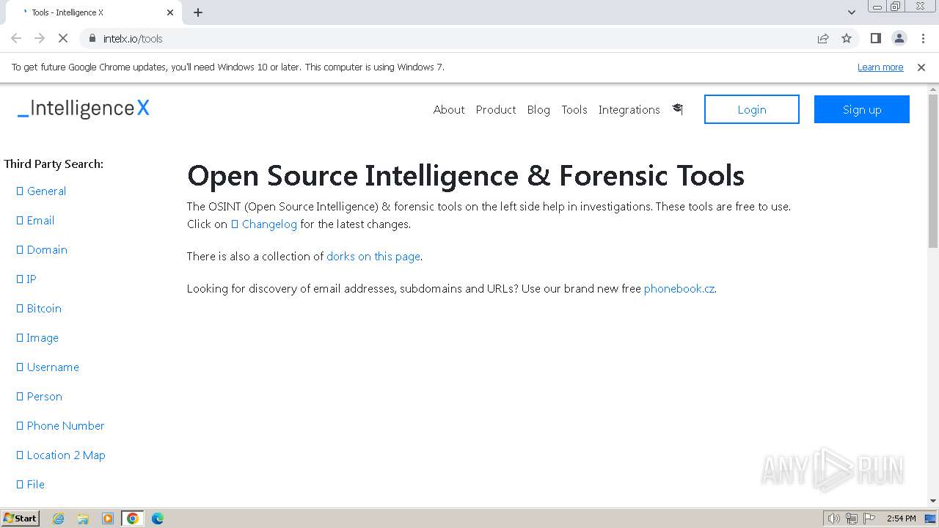The image size is (939, 528).
Task: Open volume control in system tray
Action: (834, 518)
